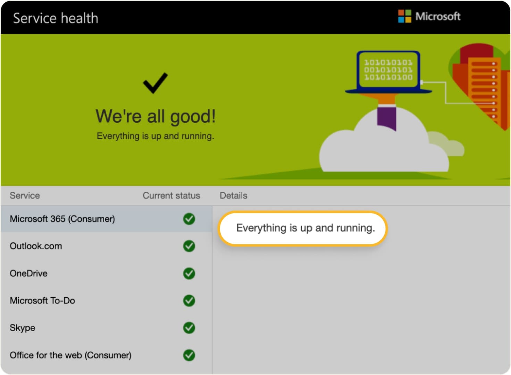Click the OneDrive green status icon
This screenshot has height=375, width=511.
pos(189,274)
